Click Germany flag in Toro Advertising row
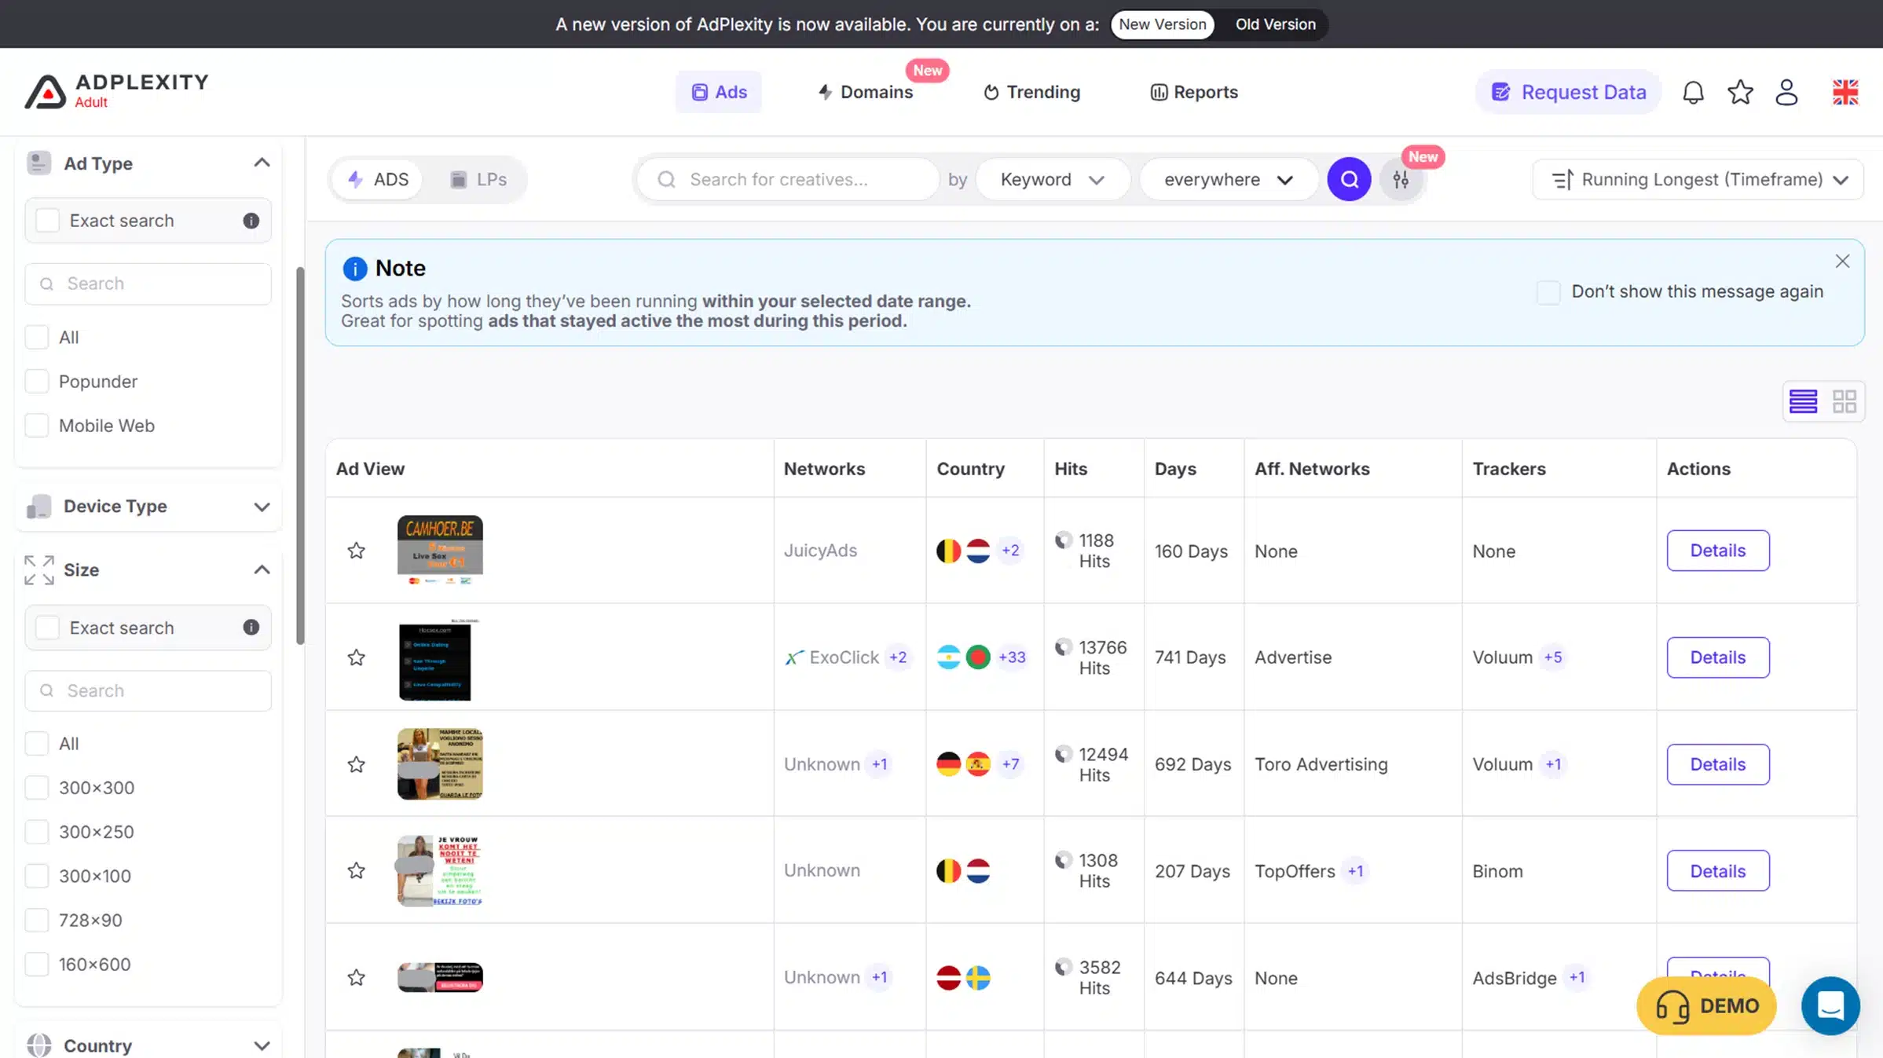The image size is (1883, 1058). coord(948,764)
